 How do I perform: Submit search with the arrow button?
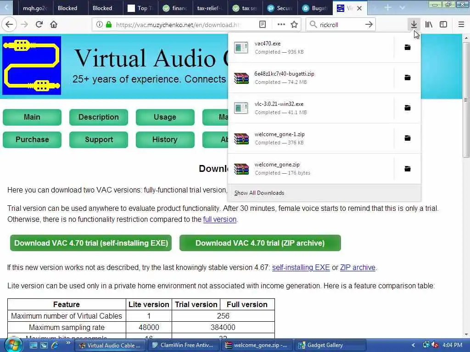point(369,25)
